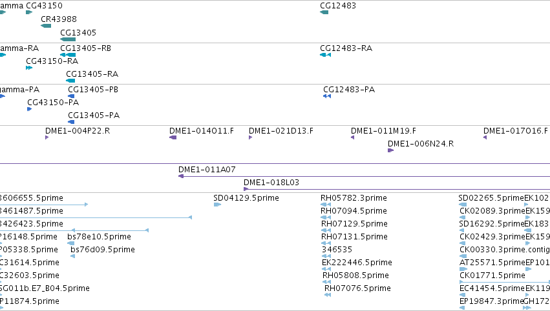Select the EK222446.5prime EST feature
The image size is (550, 311).
326,269
